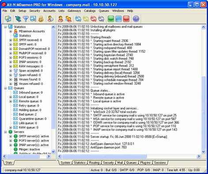Click the Minger green gear icon
Screen dimensions: 208x174
[x=15, y=149]
